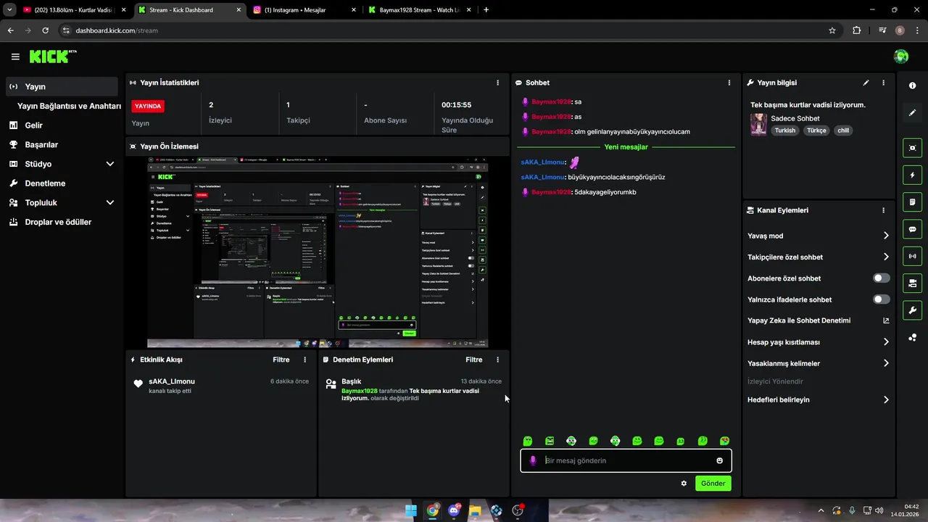Open Sohbet panel three-dot options
The height and width of the screenshot is (522, 928).
[x=729, y=83]
